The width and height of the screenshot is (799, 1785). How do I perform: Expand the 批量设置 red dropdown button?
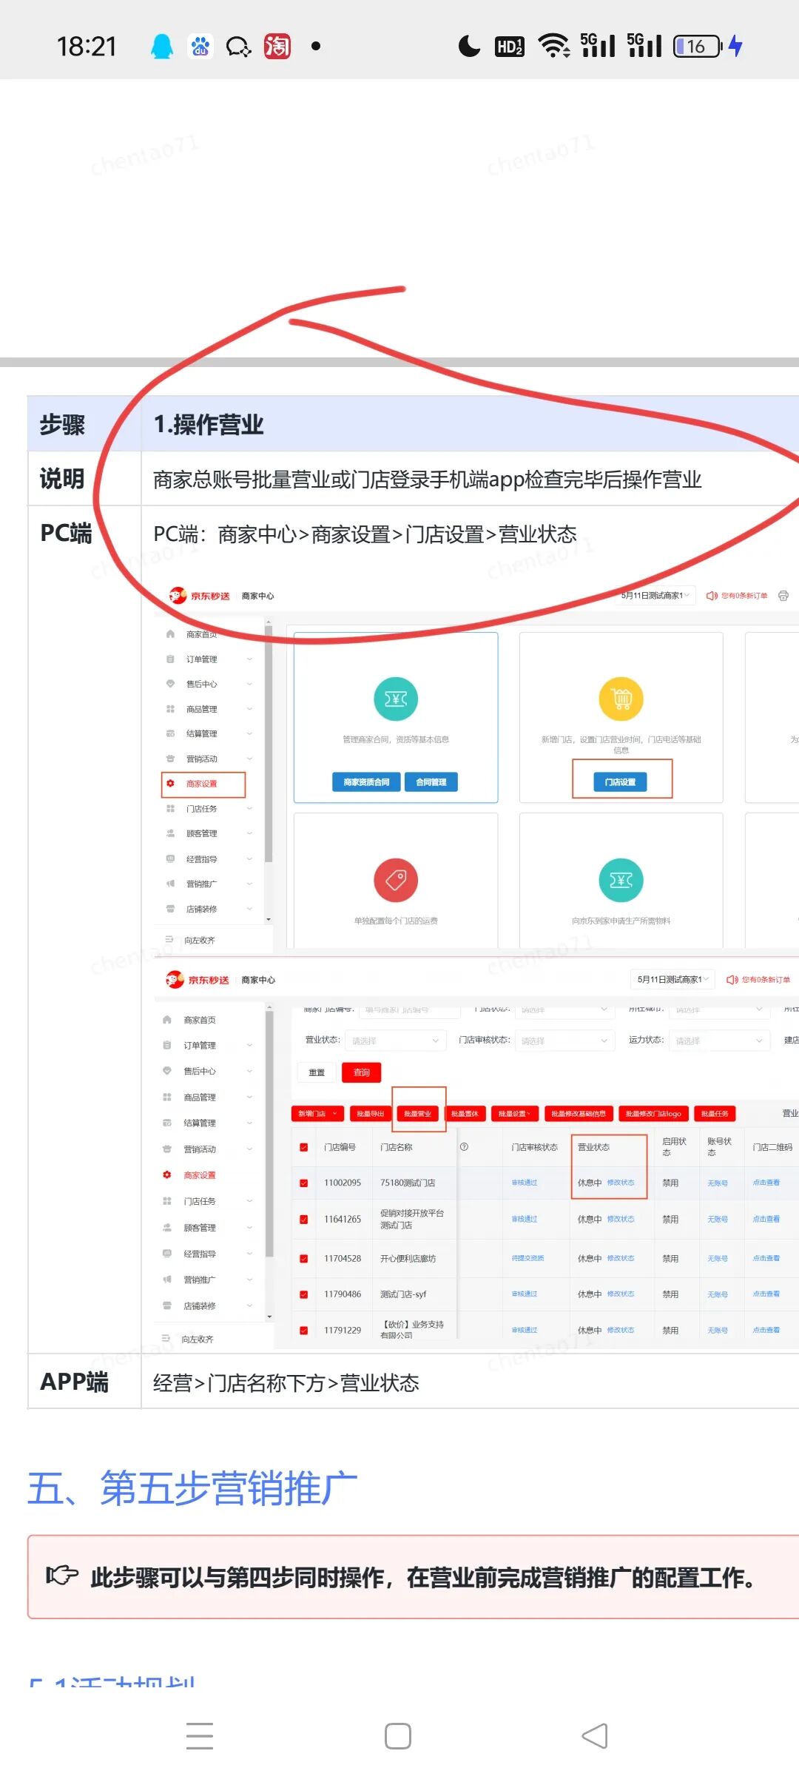click(514, 1114)
